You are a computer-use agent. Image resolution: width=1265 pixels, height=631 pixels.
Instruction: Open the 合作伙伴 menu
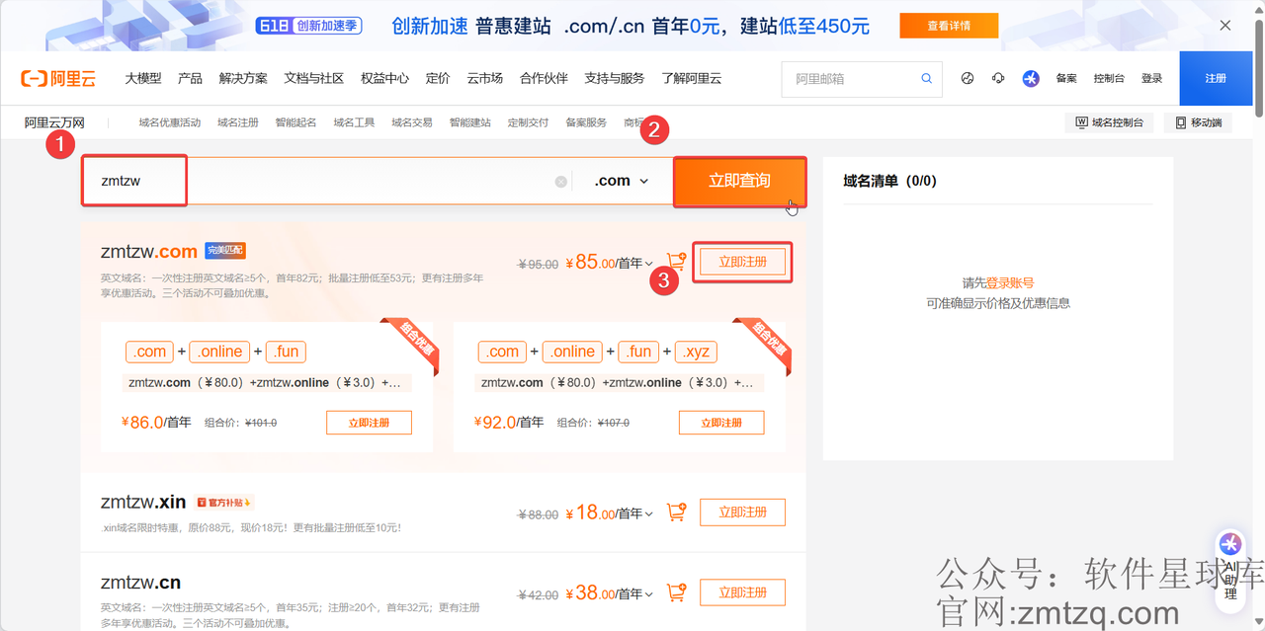pyautogui.click(x=544, y=78)
